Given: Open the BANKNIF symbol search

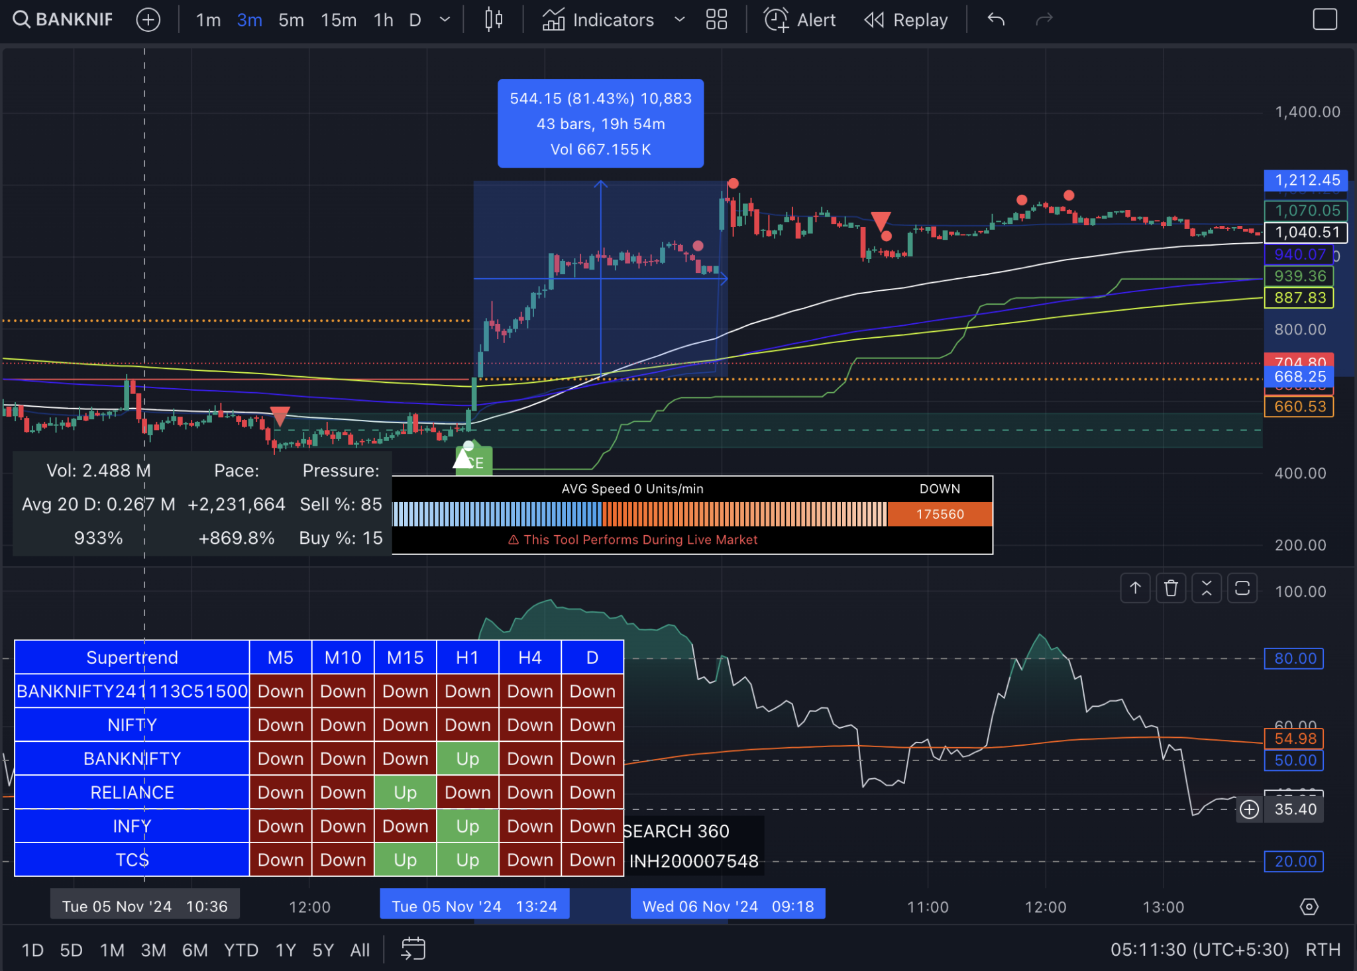Looking at the screenshot, I should click(63, 20).
